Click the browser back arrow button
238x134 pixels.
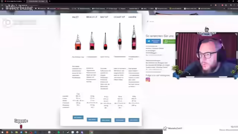click(x=2, y=5)
